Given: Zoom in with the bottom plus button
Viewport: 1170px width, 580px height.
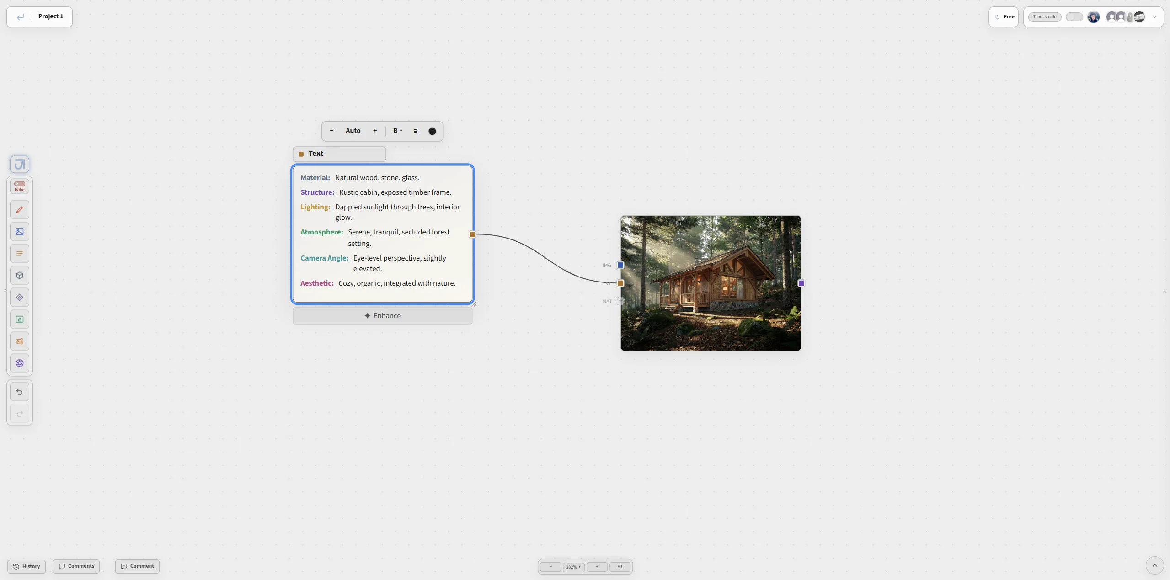Looking at the screenshot, I should 597,567.
